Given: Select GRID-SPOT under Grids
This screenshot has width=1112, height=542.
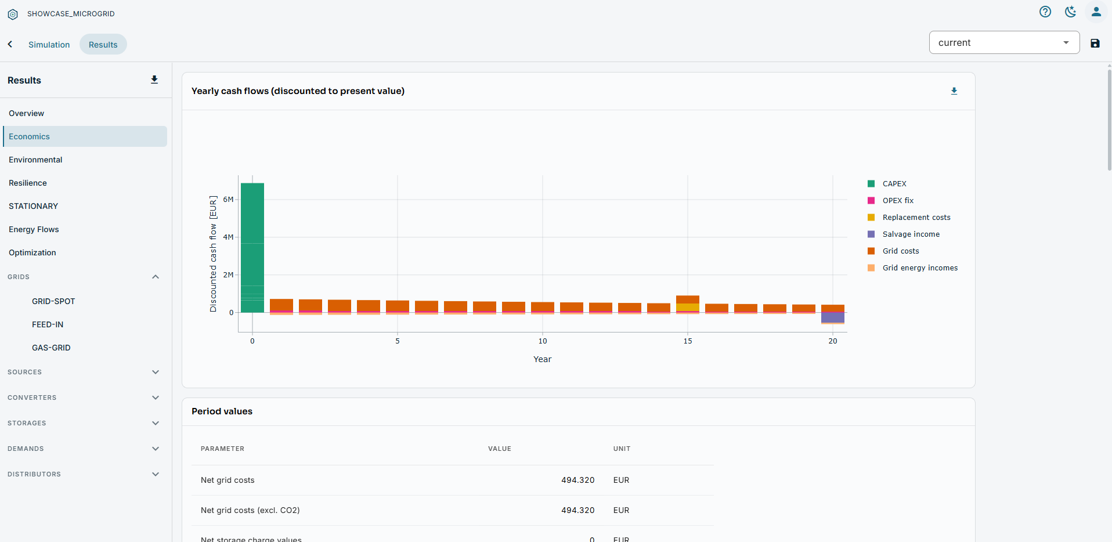Looking at the screenshot, I should pos(53,301).
